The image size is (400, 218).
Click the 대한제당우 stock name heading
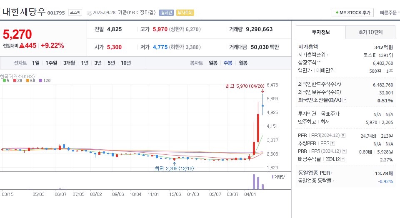(24, 12)
